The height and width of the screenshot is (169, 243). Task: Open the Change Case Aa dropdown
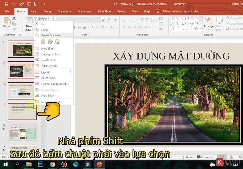(x=94, y=27)
